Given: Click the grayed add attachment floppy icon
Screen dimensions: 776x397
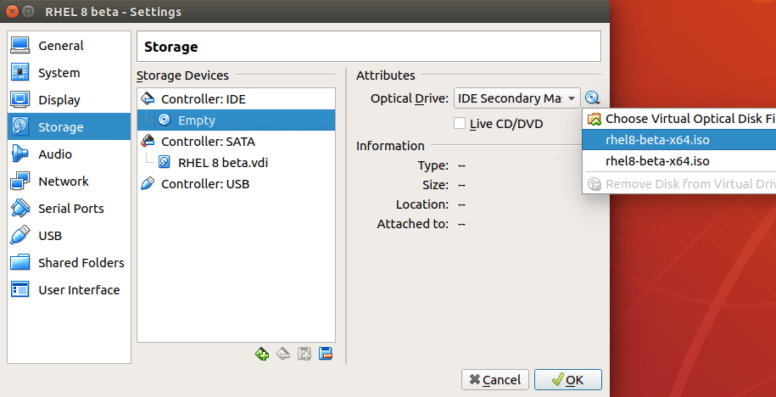Looking at the screenshot, I should pos(304,354).
